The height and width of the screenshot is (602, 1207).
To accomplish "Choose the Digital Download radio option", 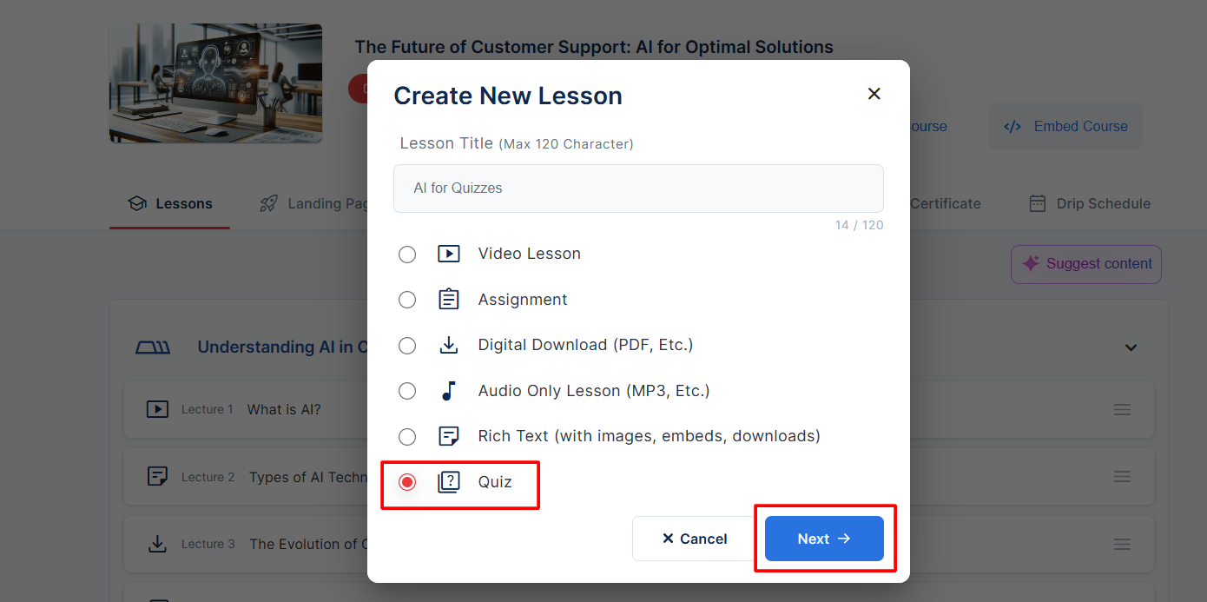I will point(407,346).
